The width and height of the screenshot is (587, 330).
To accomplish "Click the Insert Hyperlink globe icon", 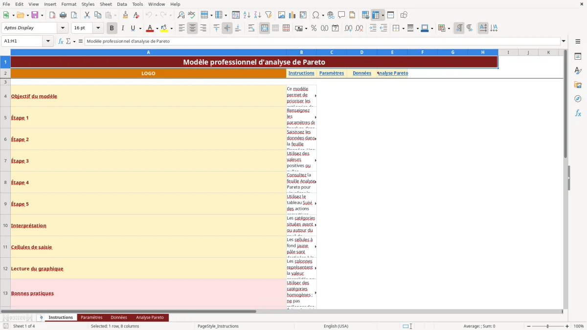I will pos(331,15).
